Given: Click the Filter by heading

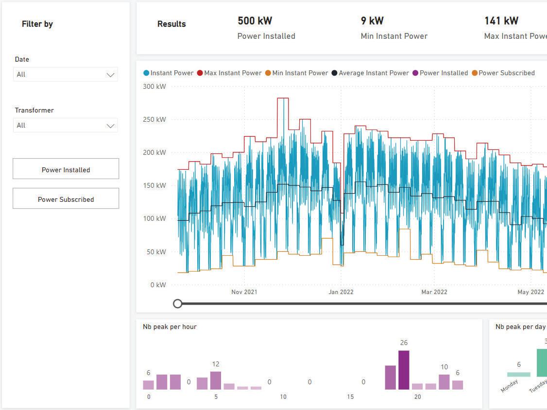Looking at the screenshot, I should tap(37, 24).
